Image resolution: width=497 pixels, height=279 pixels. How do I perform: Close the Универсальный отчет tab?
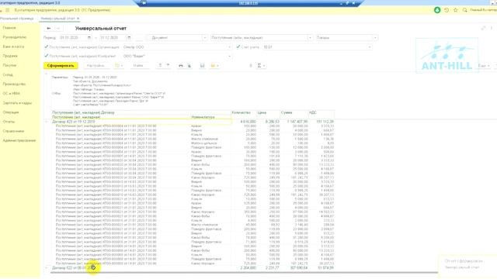[78, 19]
